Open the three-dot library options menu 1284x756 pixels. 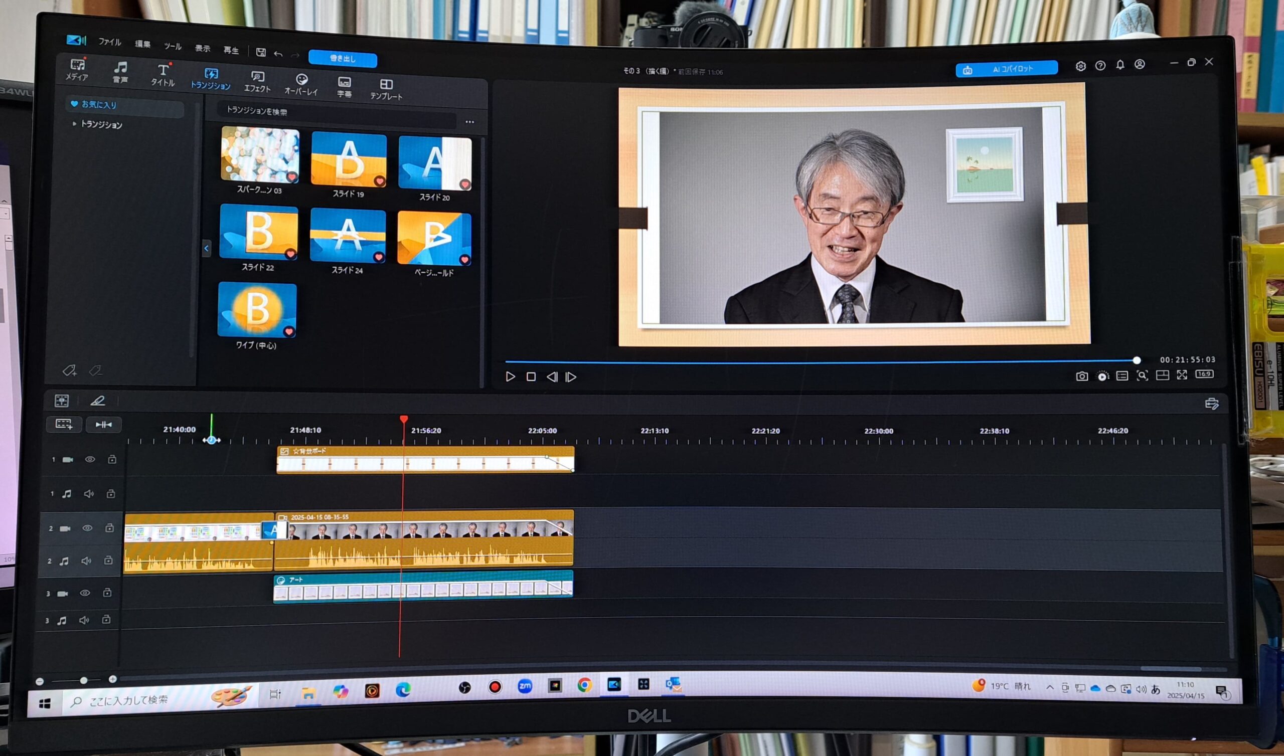click(469, 122)
